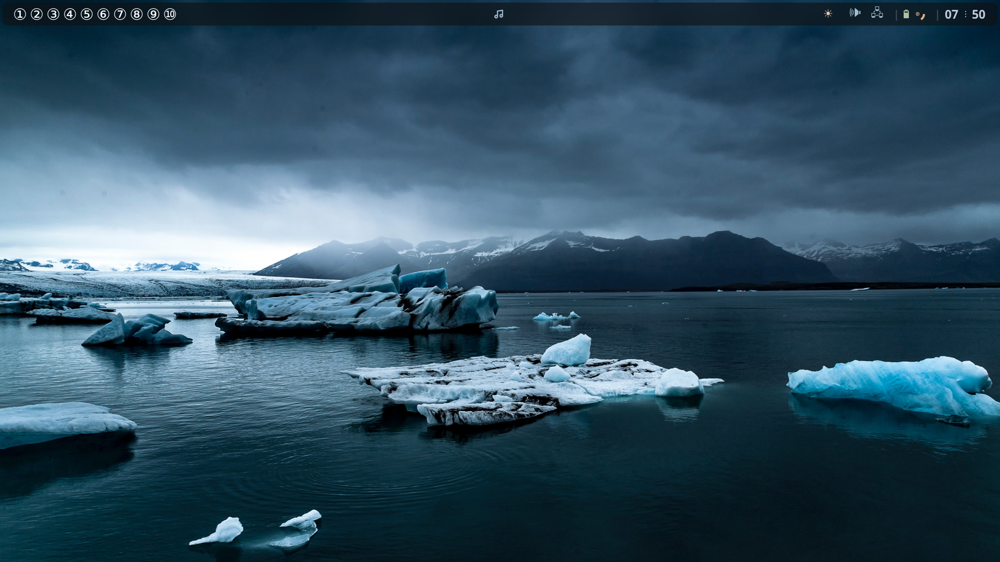Go to workspace 9
Viewport: 1000px width, 562px height.
(x=153, y=14)
